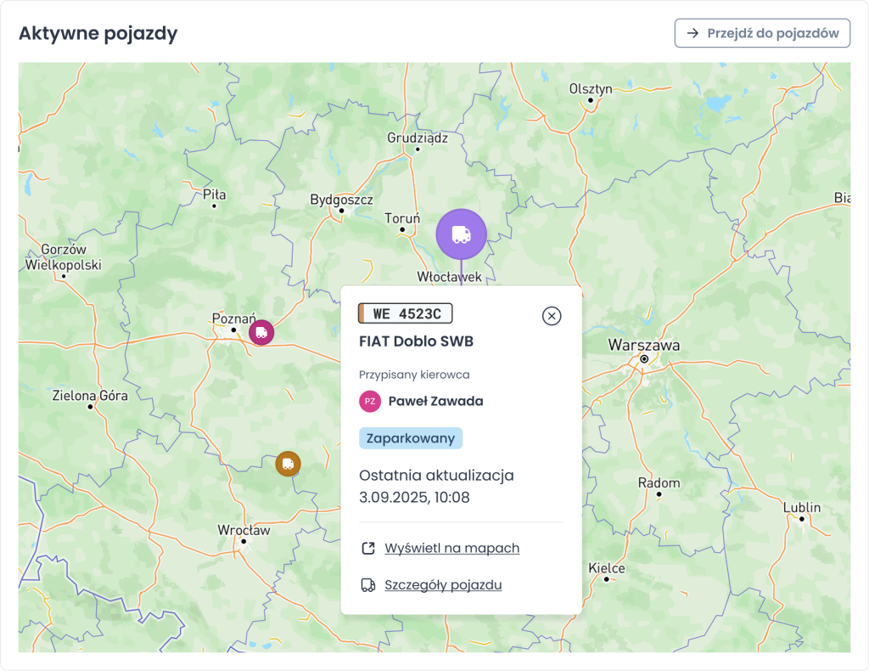Click driver name Paweł Zawada

coord(435,401)
